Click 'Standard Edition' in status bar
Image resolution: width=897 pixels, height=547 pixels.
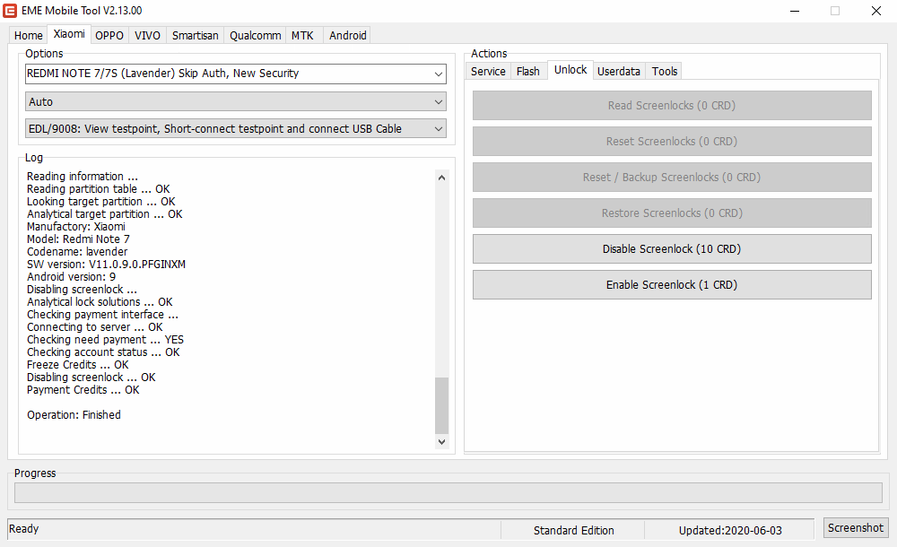[x=574, y=530]
